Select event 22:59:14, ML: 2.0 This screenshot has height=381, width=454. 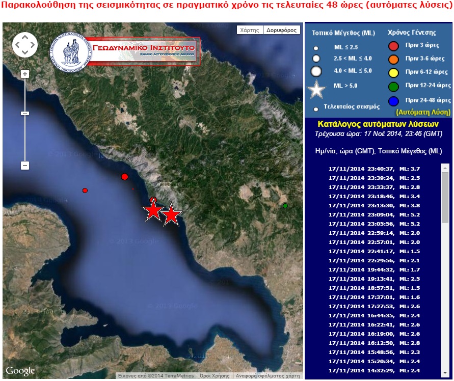pos(374,233)
